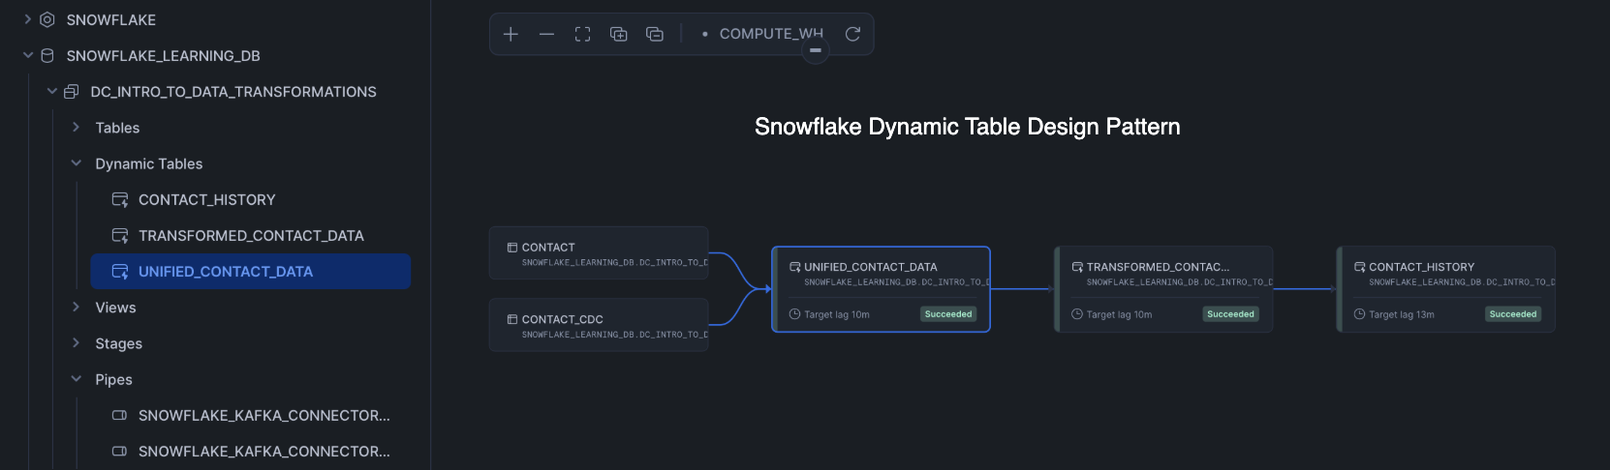Image resolution: width=1610 pixels, height=470 pixels.
Task: Select the TRANSFORMED_CONTAC... graph node
Action: 1163,289
